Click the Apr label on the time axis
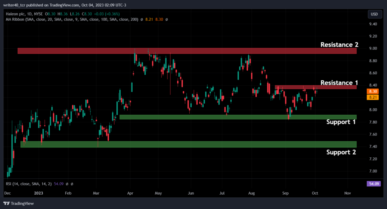This screenshot has height=209, width=387. [x=130, y=193]
